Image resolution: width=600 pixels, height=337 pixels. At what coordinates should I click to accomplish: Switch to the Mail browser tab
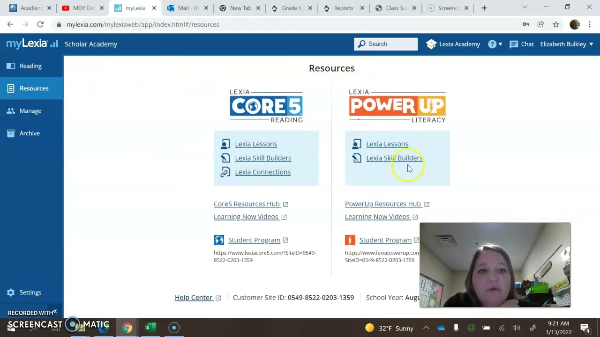coord(188,8)
